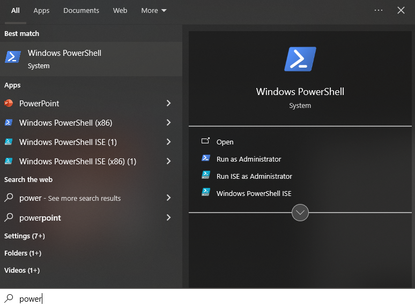Click the large PowerShell logo in preview pane
The width and height of the screenshot is (415, 306).
pos(300,59)
